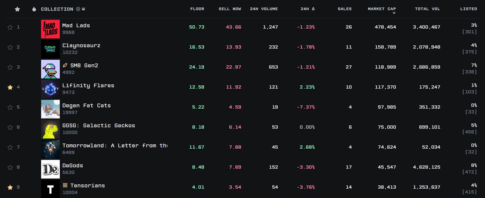Sort by the TOTAL VOL column header
Screen dimensions: 485x198
(428, 9)
